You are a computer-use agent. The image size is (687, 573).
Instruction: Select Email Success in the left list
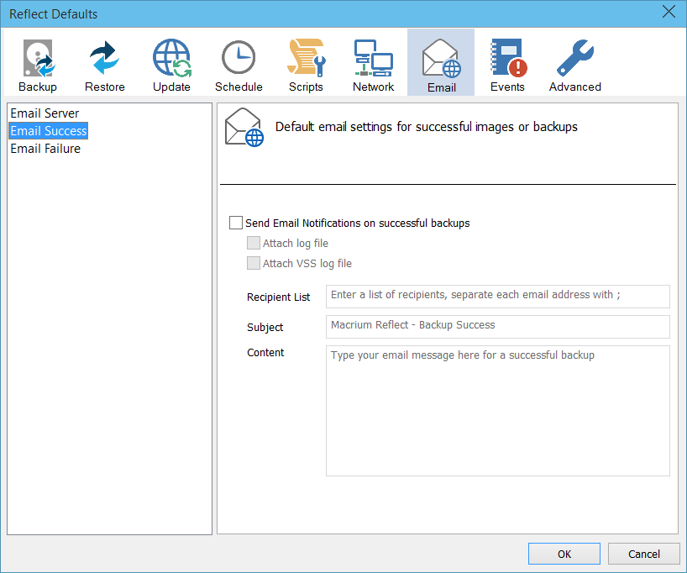point(49,130)
